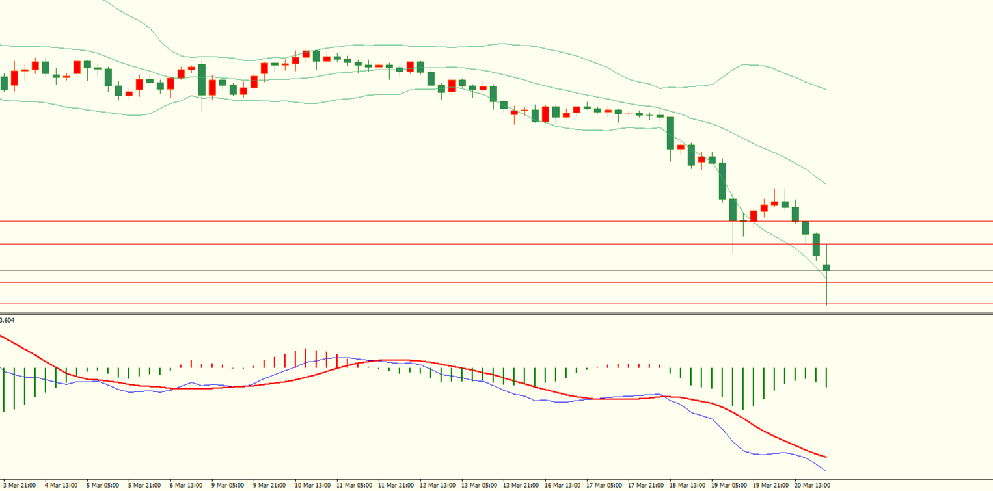This screenshot has height=491, width=993.
Task: Click the 18 Mar 13:00 time label
Action: click(x=687, y=485)
